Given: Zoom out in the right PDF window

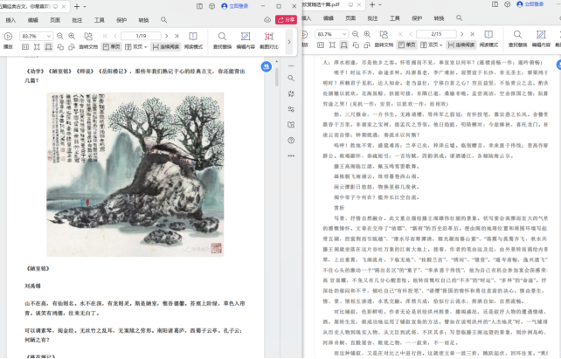Looking at the screenshot, I should coord(356,34).
